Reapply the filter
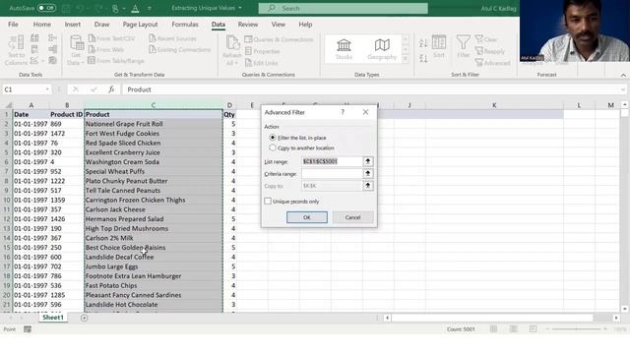This screenshot has width=630, height=354. click(x=490, y=51)
